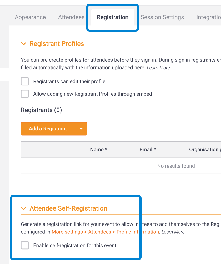Switch to the Appearance tab
The width and height of the screenshot is (221, 264).
point(30,17)
